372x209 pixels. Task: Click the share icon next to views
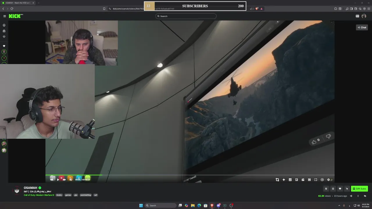coord(351,196)
